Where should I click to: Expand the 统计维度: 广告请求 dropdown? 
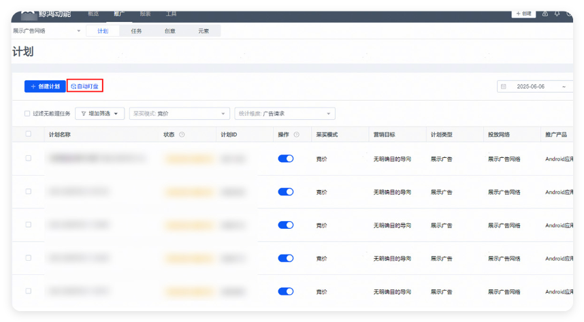[x=285, y=114]
